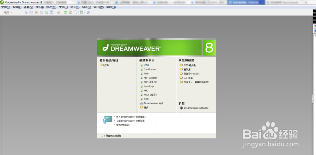Viewport: 316px width, 155px height.
Task: Open the CSS 样式表 sample folder
Action: click(188, 65)
